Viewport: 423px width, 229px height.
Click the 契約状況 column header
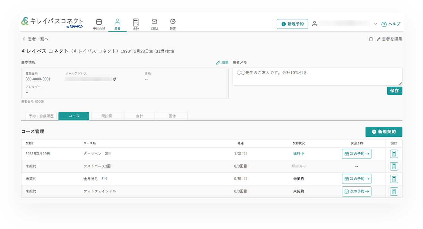(298, 143)
